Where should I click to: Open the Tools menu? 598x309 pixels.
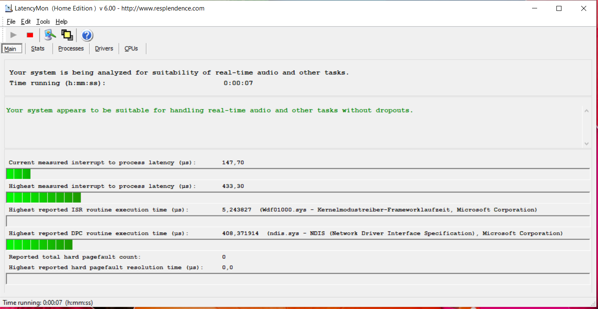tap(43, 22)
